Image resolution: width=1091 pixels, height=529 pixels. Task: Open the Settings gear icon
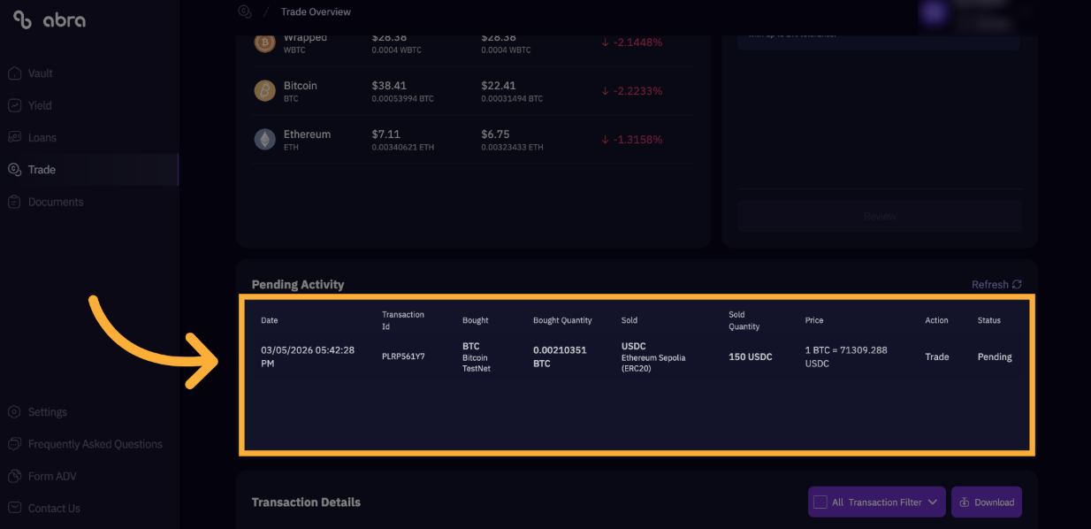[14, 412]
